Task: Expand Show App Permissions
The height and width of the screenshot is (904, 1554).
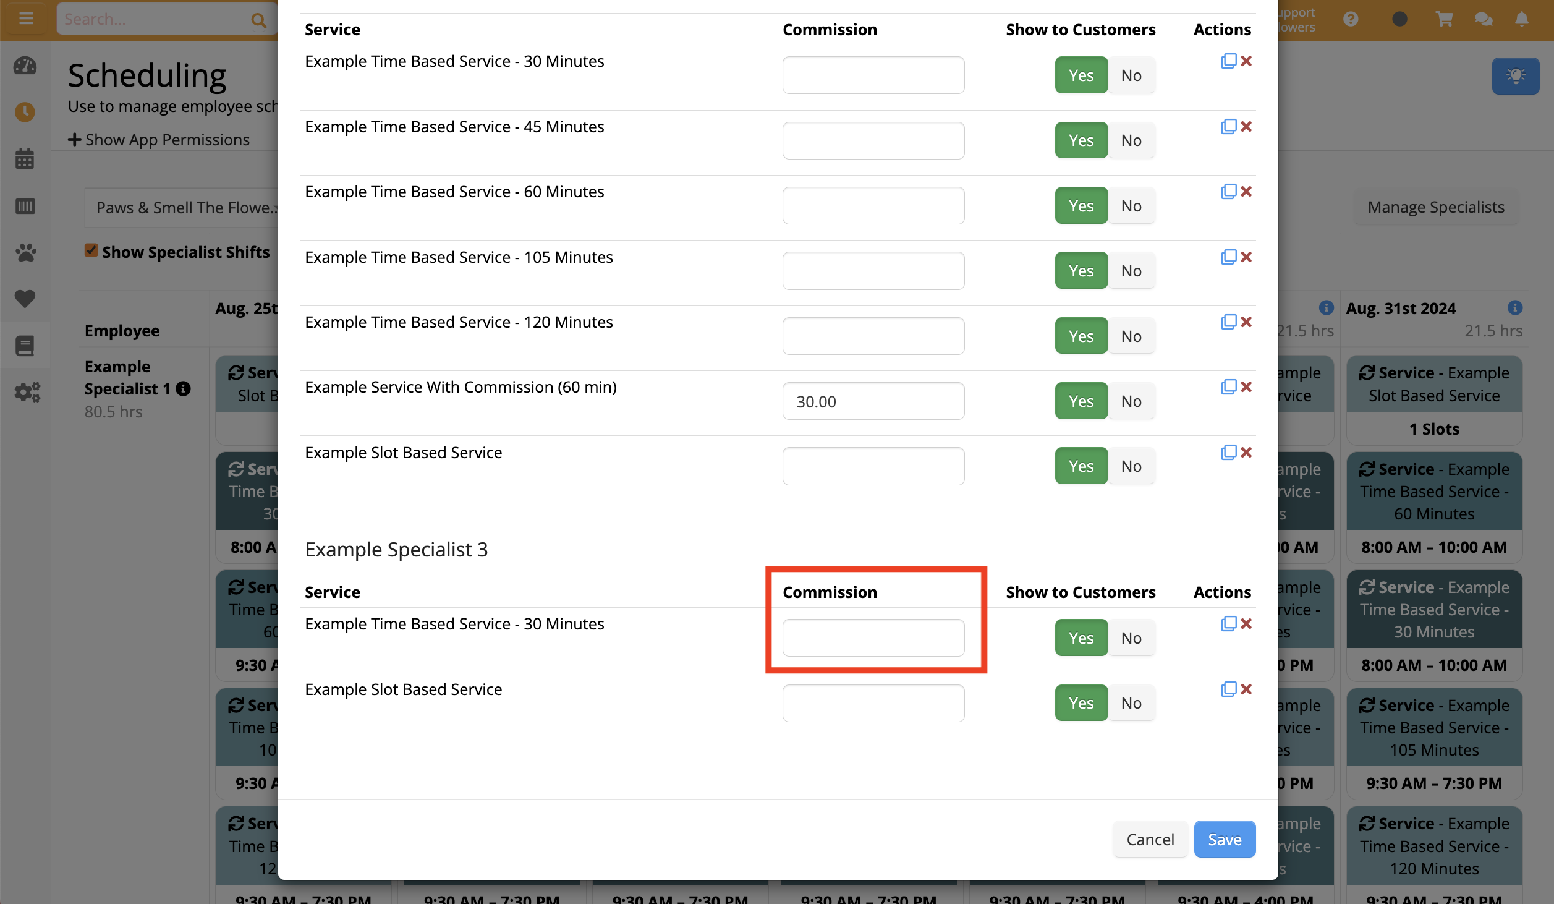Action: (159, 140)
